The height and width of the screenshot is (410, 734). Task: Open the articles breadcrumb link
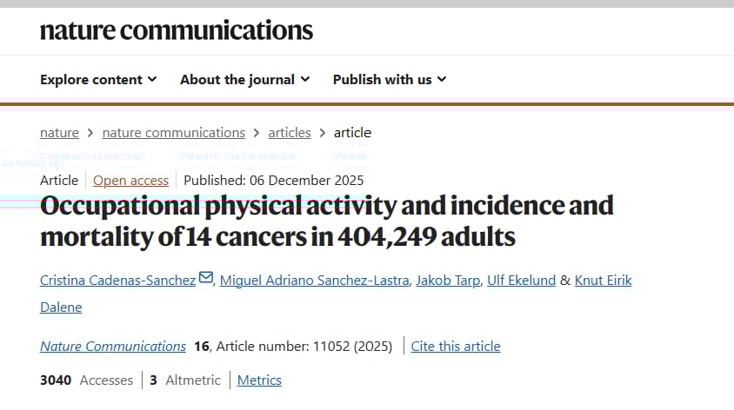[290, 133]
